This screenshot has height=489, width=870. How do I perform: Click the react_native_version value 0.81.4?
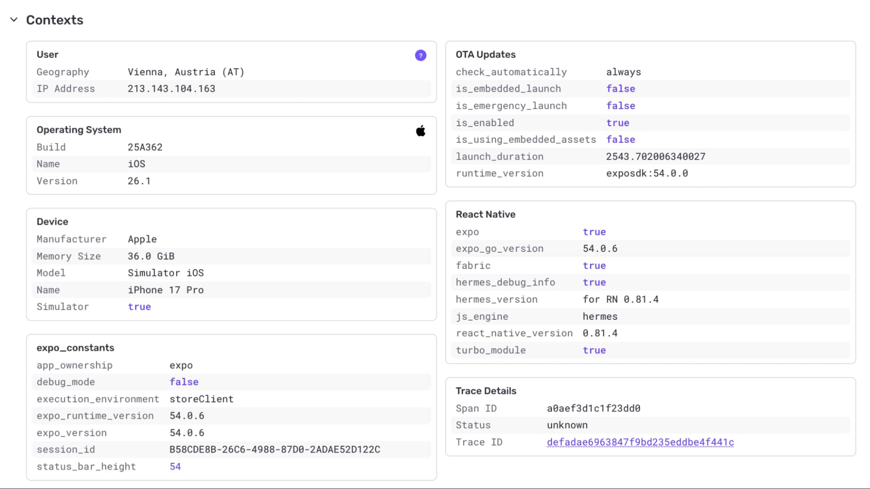[600, 333]
